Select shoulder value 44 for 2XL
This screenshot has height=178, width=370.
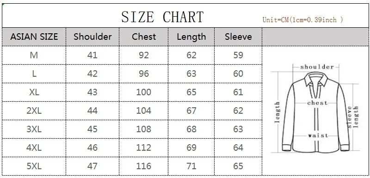click(92, 110)
